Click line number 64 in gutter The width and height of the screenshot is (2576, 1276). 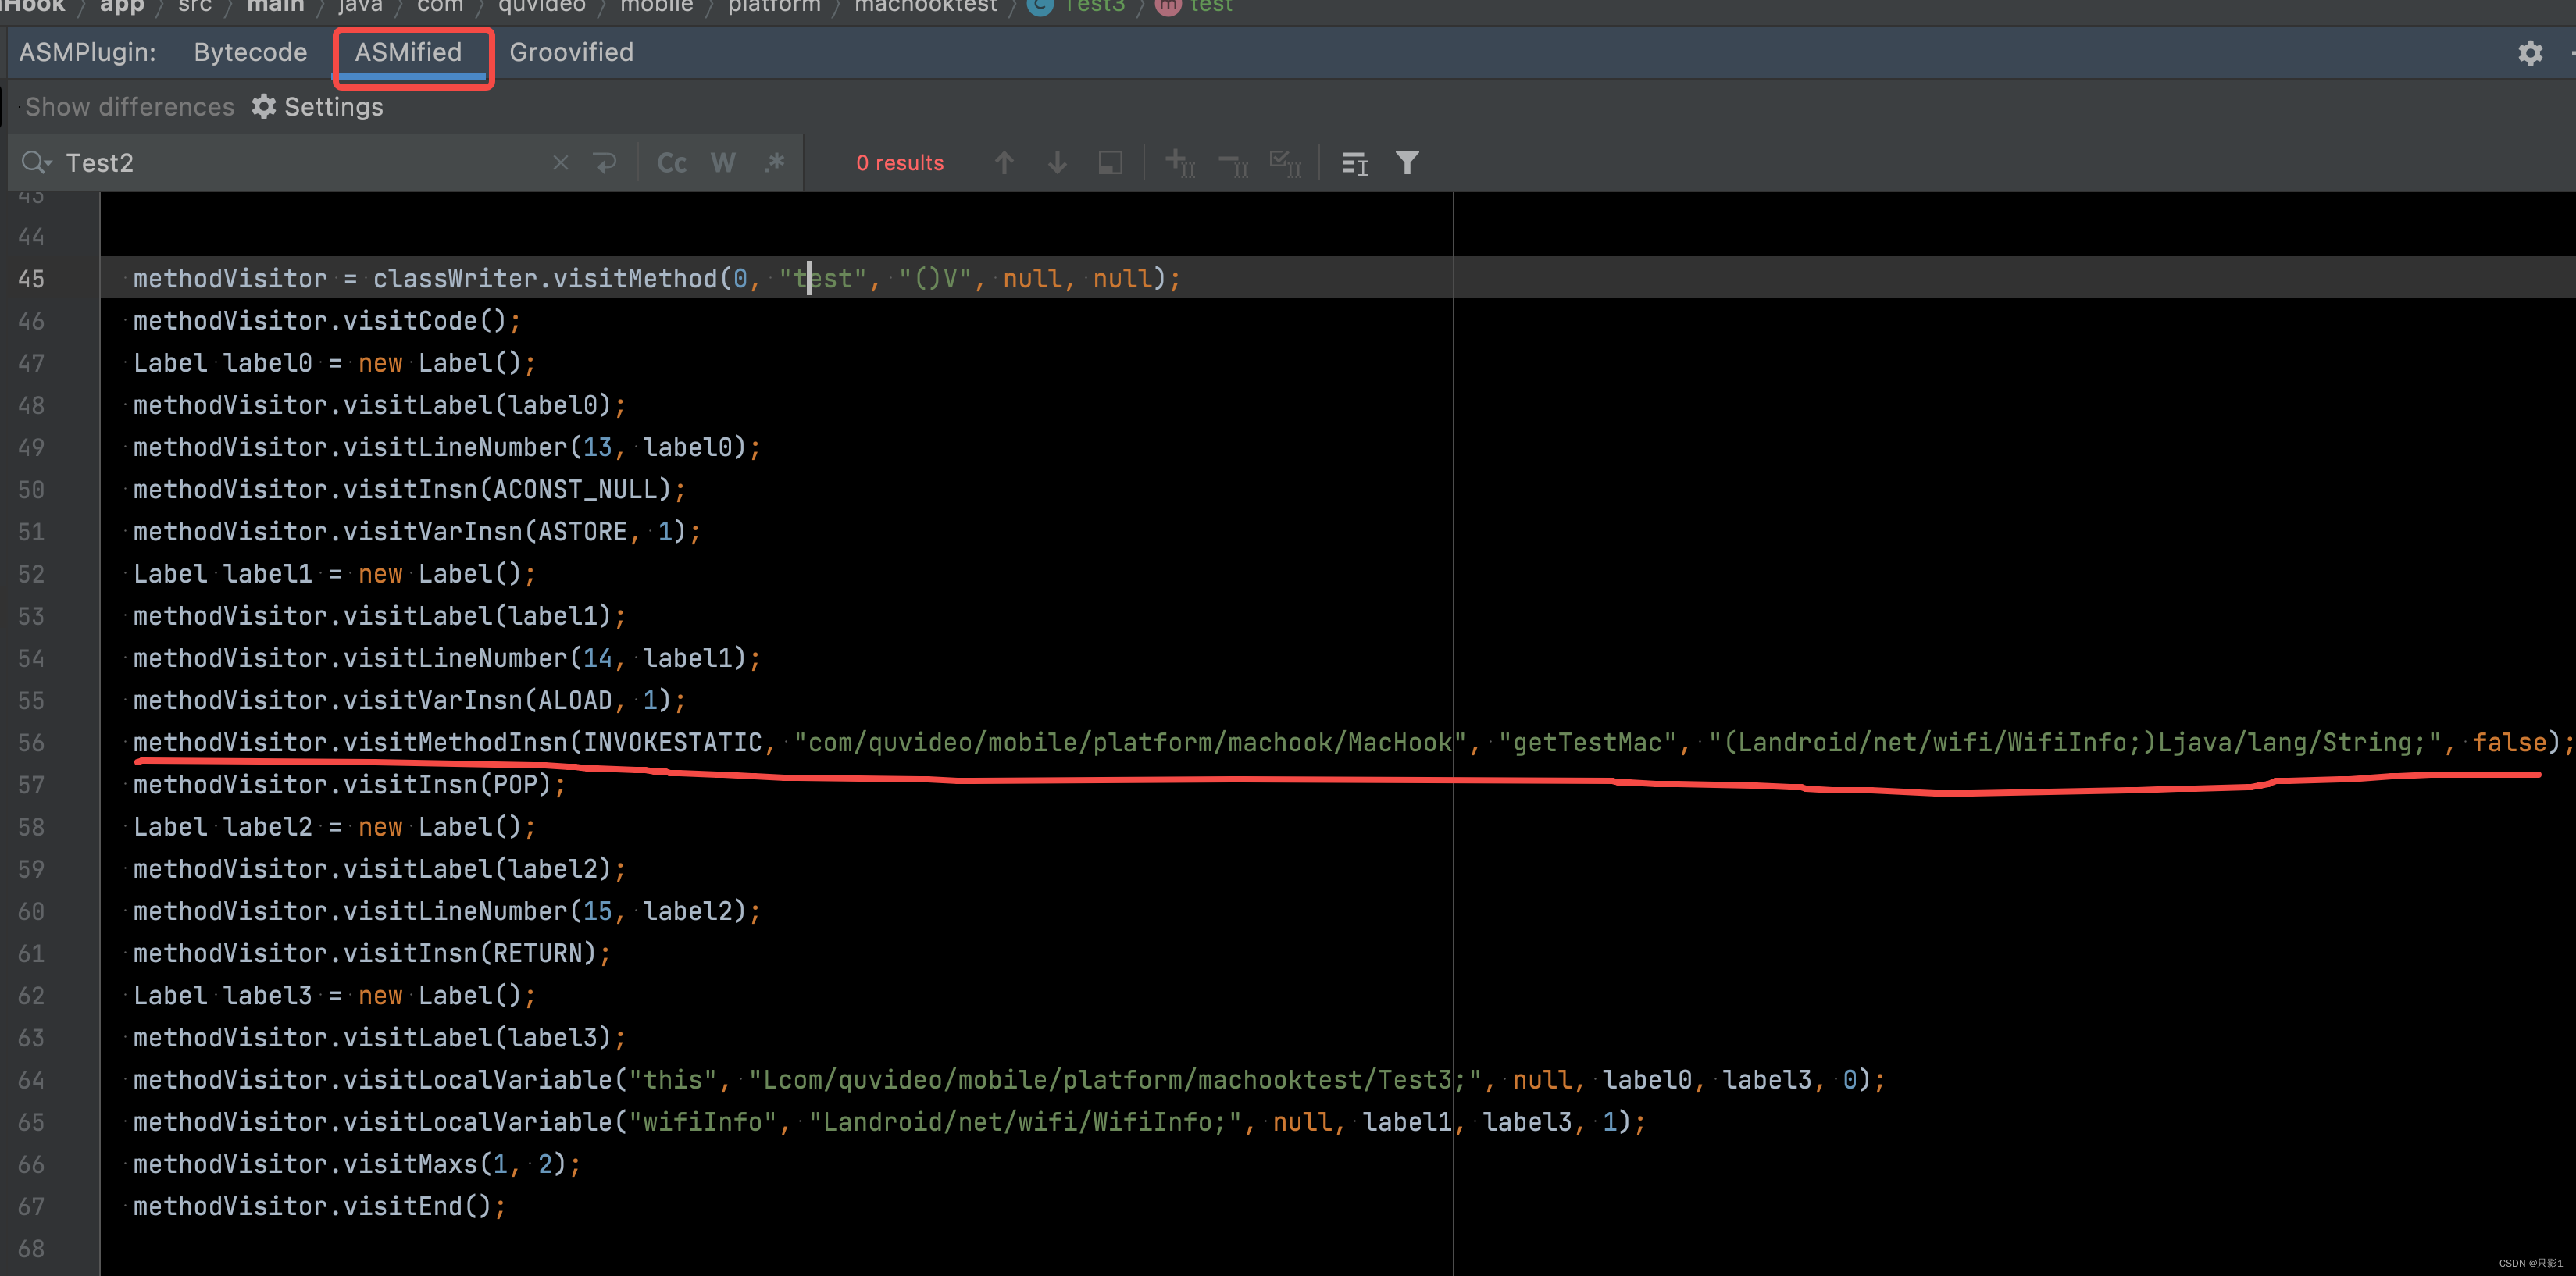31,1080
